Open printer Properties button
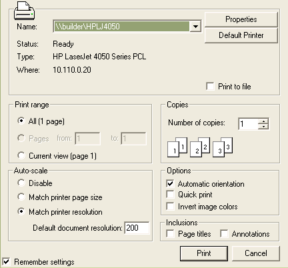This screenshot has width=288, height=268. coord(241,19)
